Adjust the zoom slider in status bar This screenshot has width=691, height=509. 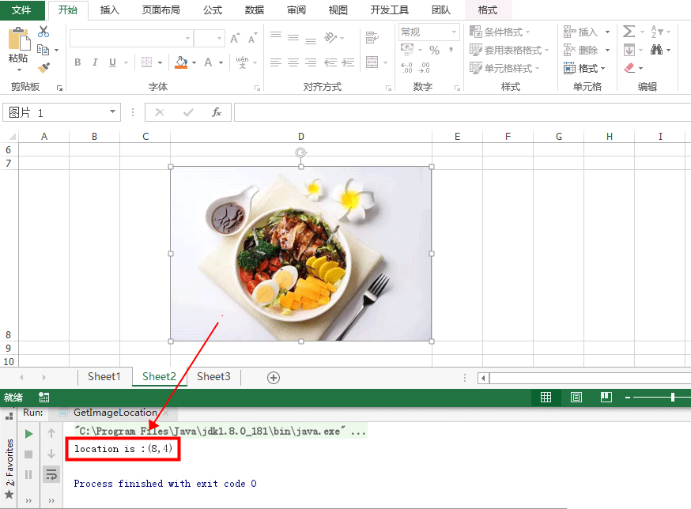coord(671,398)
